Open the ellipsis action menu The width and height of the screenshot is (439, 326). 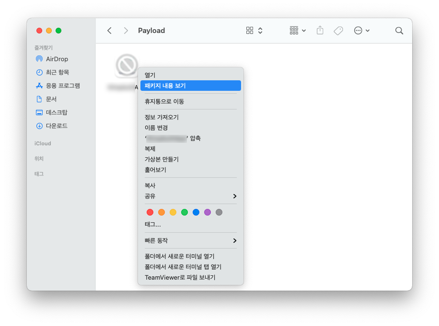coord(358,31)
